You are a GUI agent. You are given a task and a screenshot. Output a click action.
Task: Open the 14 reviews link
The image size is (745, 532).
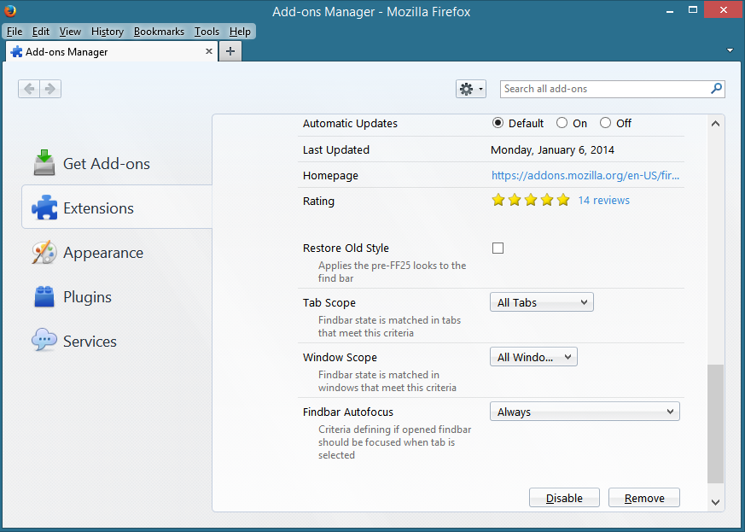(x=604, y=200)
